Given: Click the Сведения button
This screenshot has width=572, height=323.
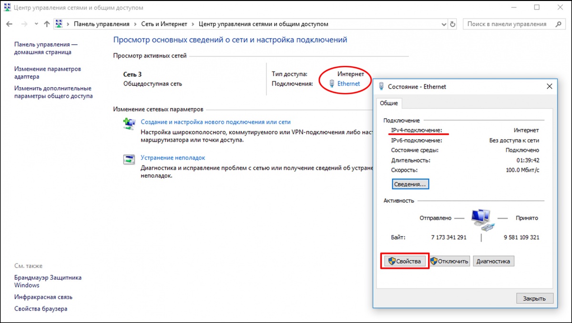Looking at the screenshot, I should point(411,184).
